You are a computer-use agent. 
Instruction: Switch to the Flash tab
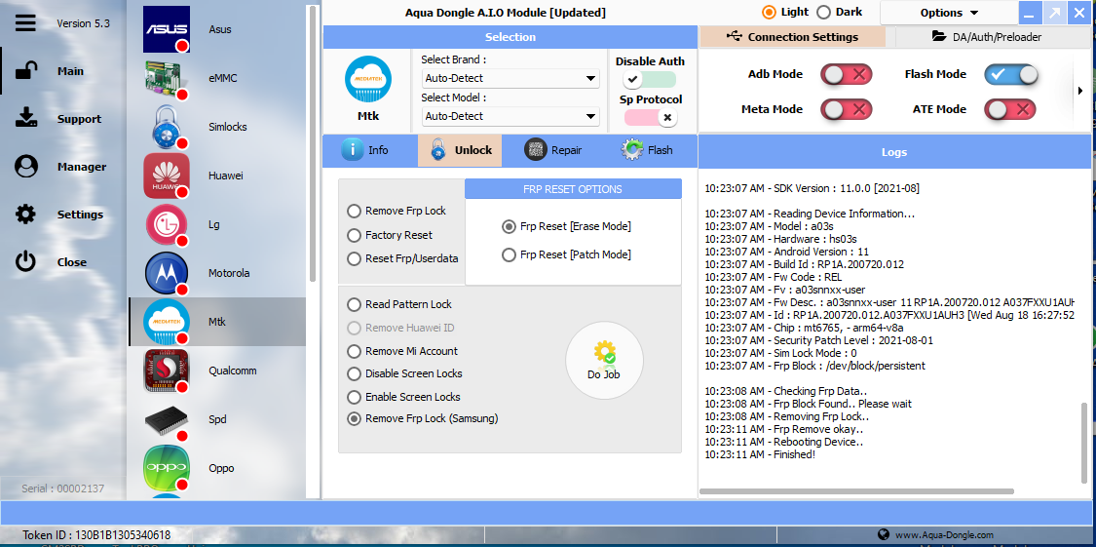[x=647, y=150]
